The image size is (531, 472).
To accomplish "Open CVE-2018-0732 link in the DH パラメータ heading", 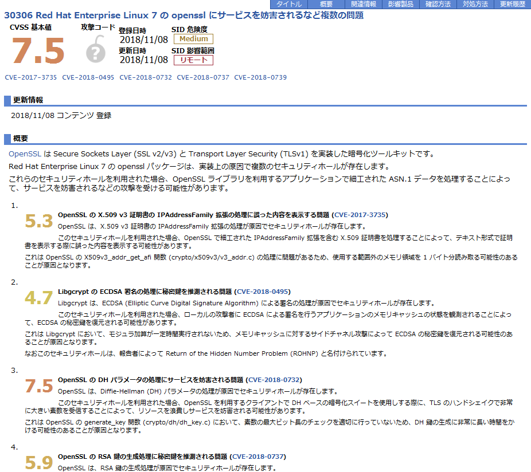I will tap(274, 380).
